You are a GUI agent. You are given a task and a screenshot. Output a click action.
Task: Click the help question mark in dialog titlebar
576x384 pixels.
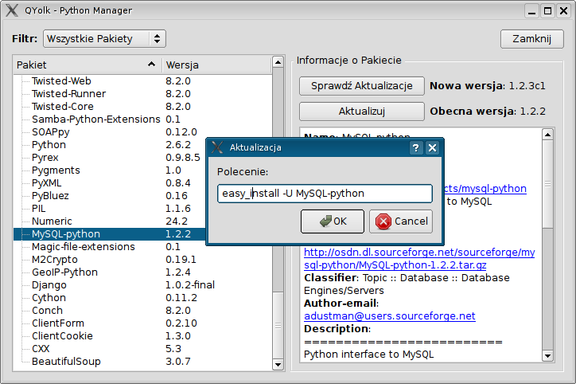point(416,147)
